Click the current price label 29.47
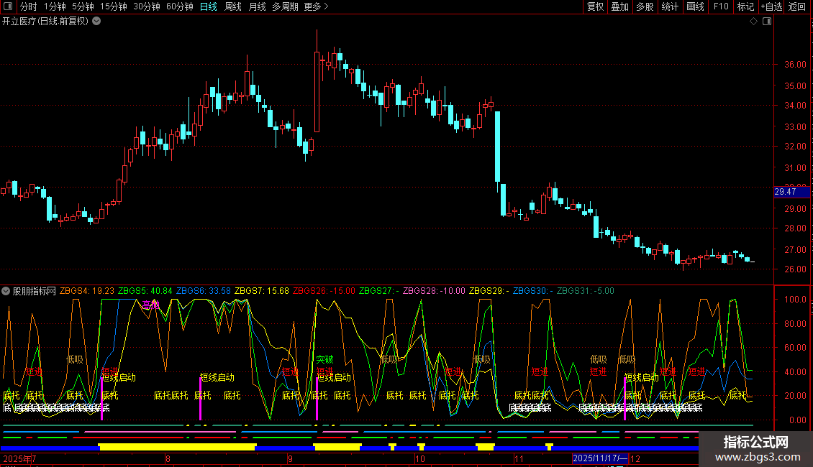The height and width of the screenshot is (467, 813). 791,192
